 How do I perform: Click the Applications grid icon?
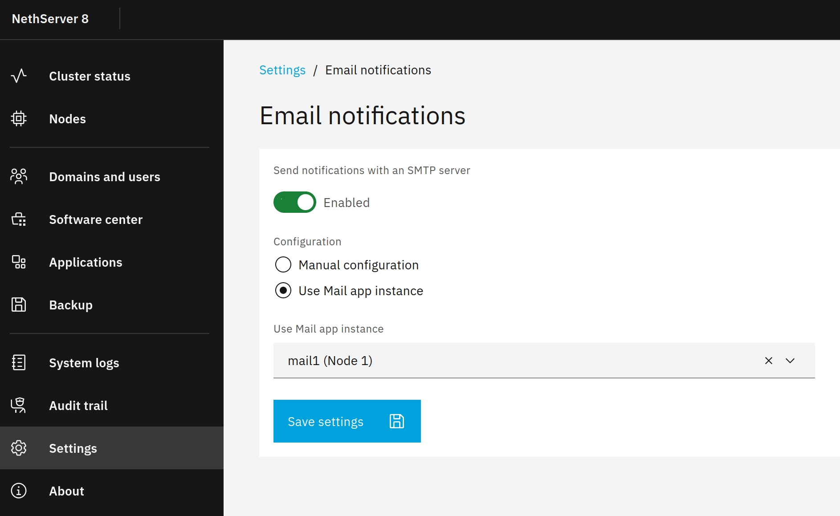click(19, 262)
